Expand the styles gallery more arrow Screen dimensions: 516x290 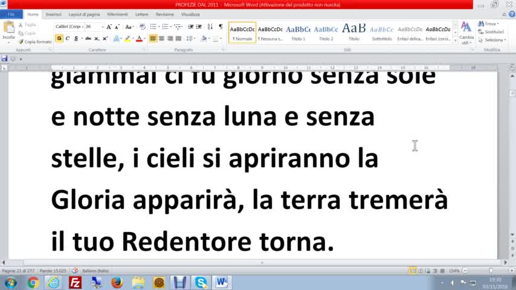[x=456, y=41]
